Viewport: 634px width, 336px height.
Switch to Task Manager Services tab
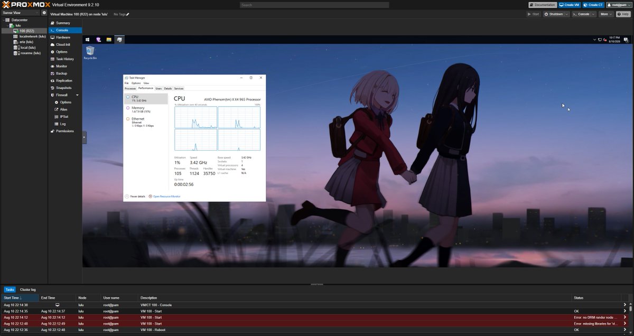179,88
